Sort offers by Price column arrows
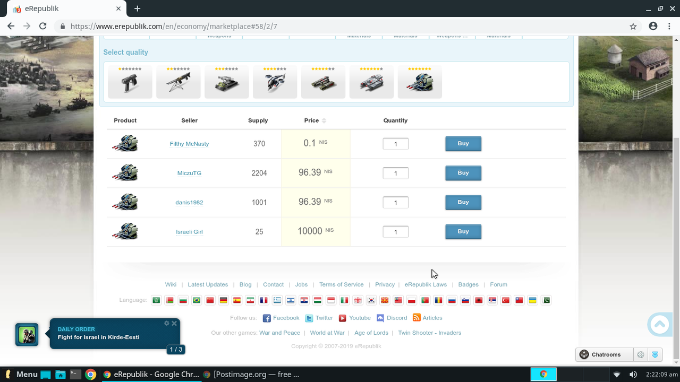680x382 pixels. pyautogui.click(x=324, y=120)
